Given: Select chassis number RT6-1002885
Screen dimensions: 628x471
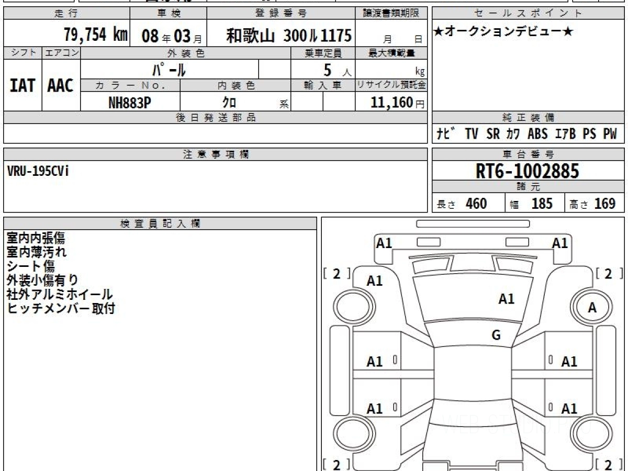Looking at the screenshot, I should click(x=528, y=171).
